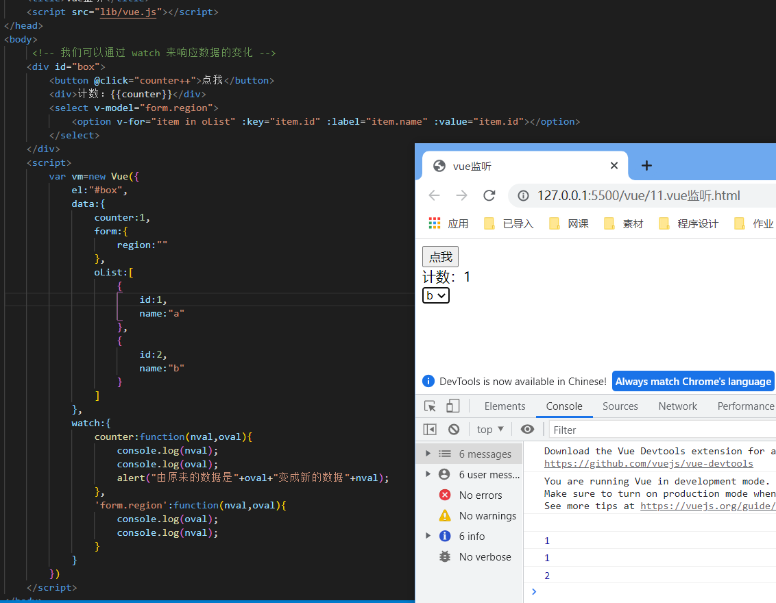Open the 作业 bookmarks folder
The height and width of the screenshot is (603, 776).
tap(754, 223)
